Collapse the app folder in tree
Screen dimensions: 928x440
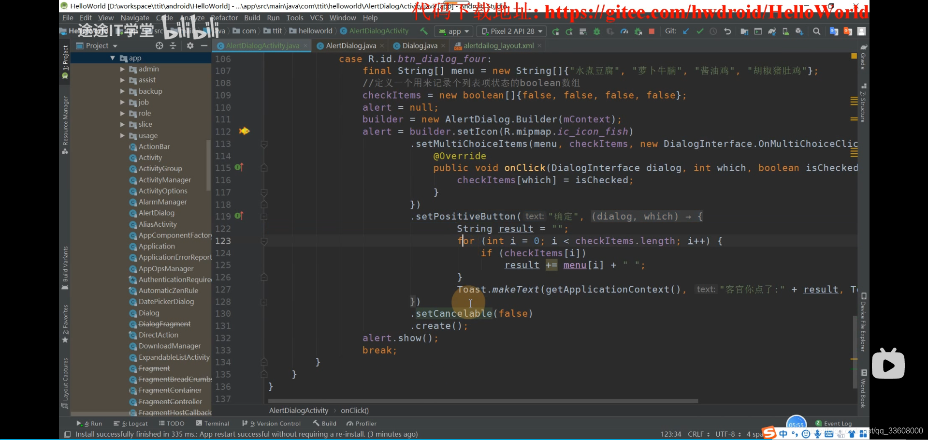click(113, 58)
